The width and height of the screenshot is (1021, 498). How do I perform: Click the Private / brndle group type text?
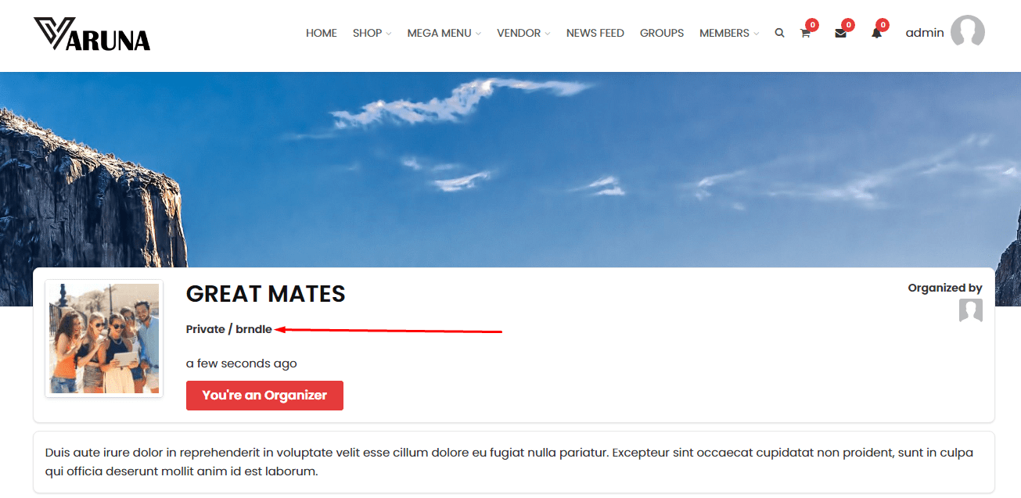[x=229, y=329]
